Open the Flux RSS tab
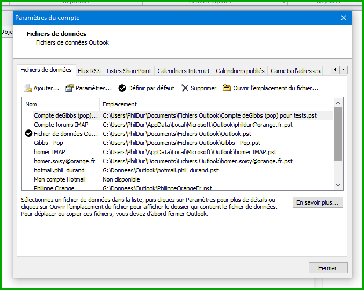 tap(89, 71)
